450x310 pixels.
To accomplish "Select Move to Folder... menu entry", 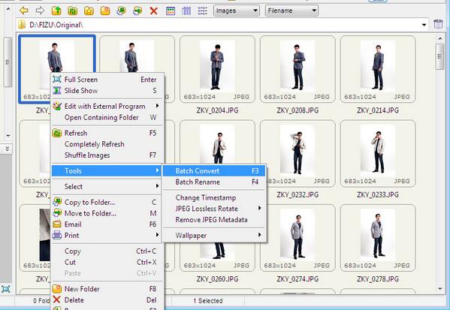I will (x=107, y=213).
